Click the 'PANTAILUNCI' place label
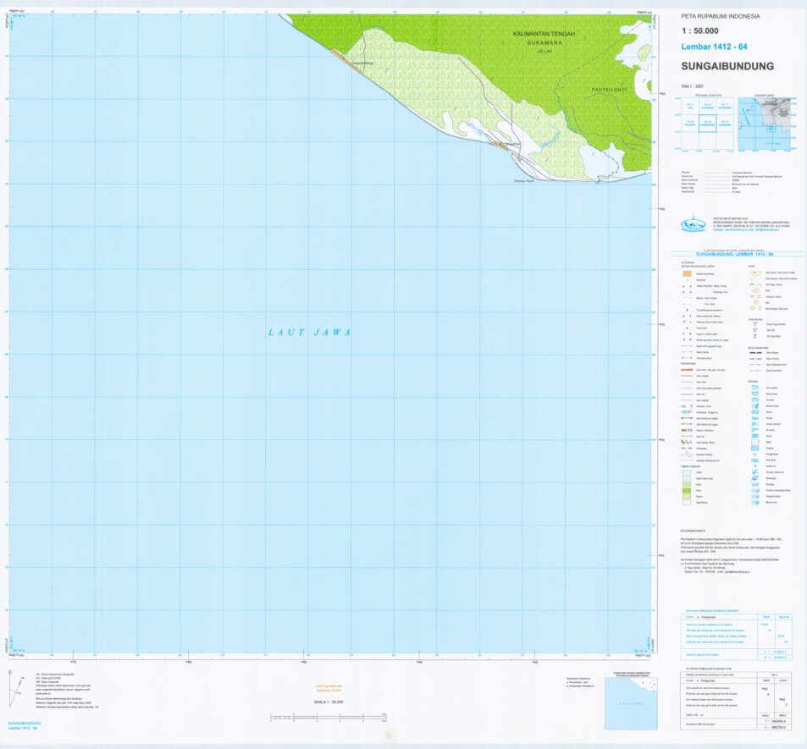This screenshot has height=749, width=807. click(610, 90)
